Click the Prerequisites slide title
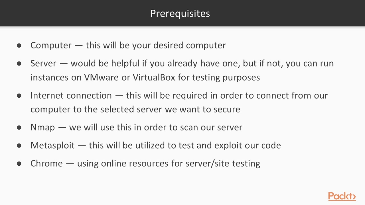365x205 pixels. (180, 13)
